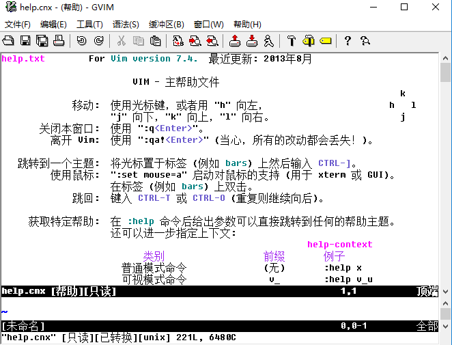
Task: Click the Save All files icon
Action: tap(42, 41)
